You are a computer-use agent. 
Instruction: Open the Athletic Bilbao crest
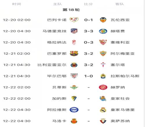coord(74,76)
